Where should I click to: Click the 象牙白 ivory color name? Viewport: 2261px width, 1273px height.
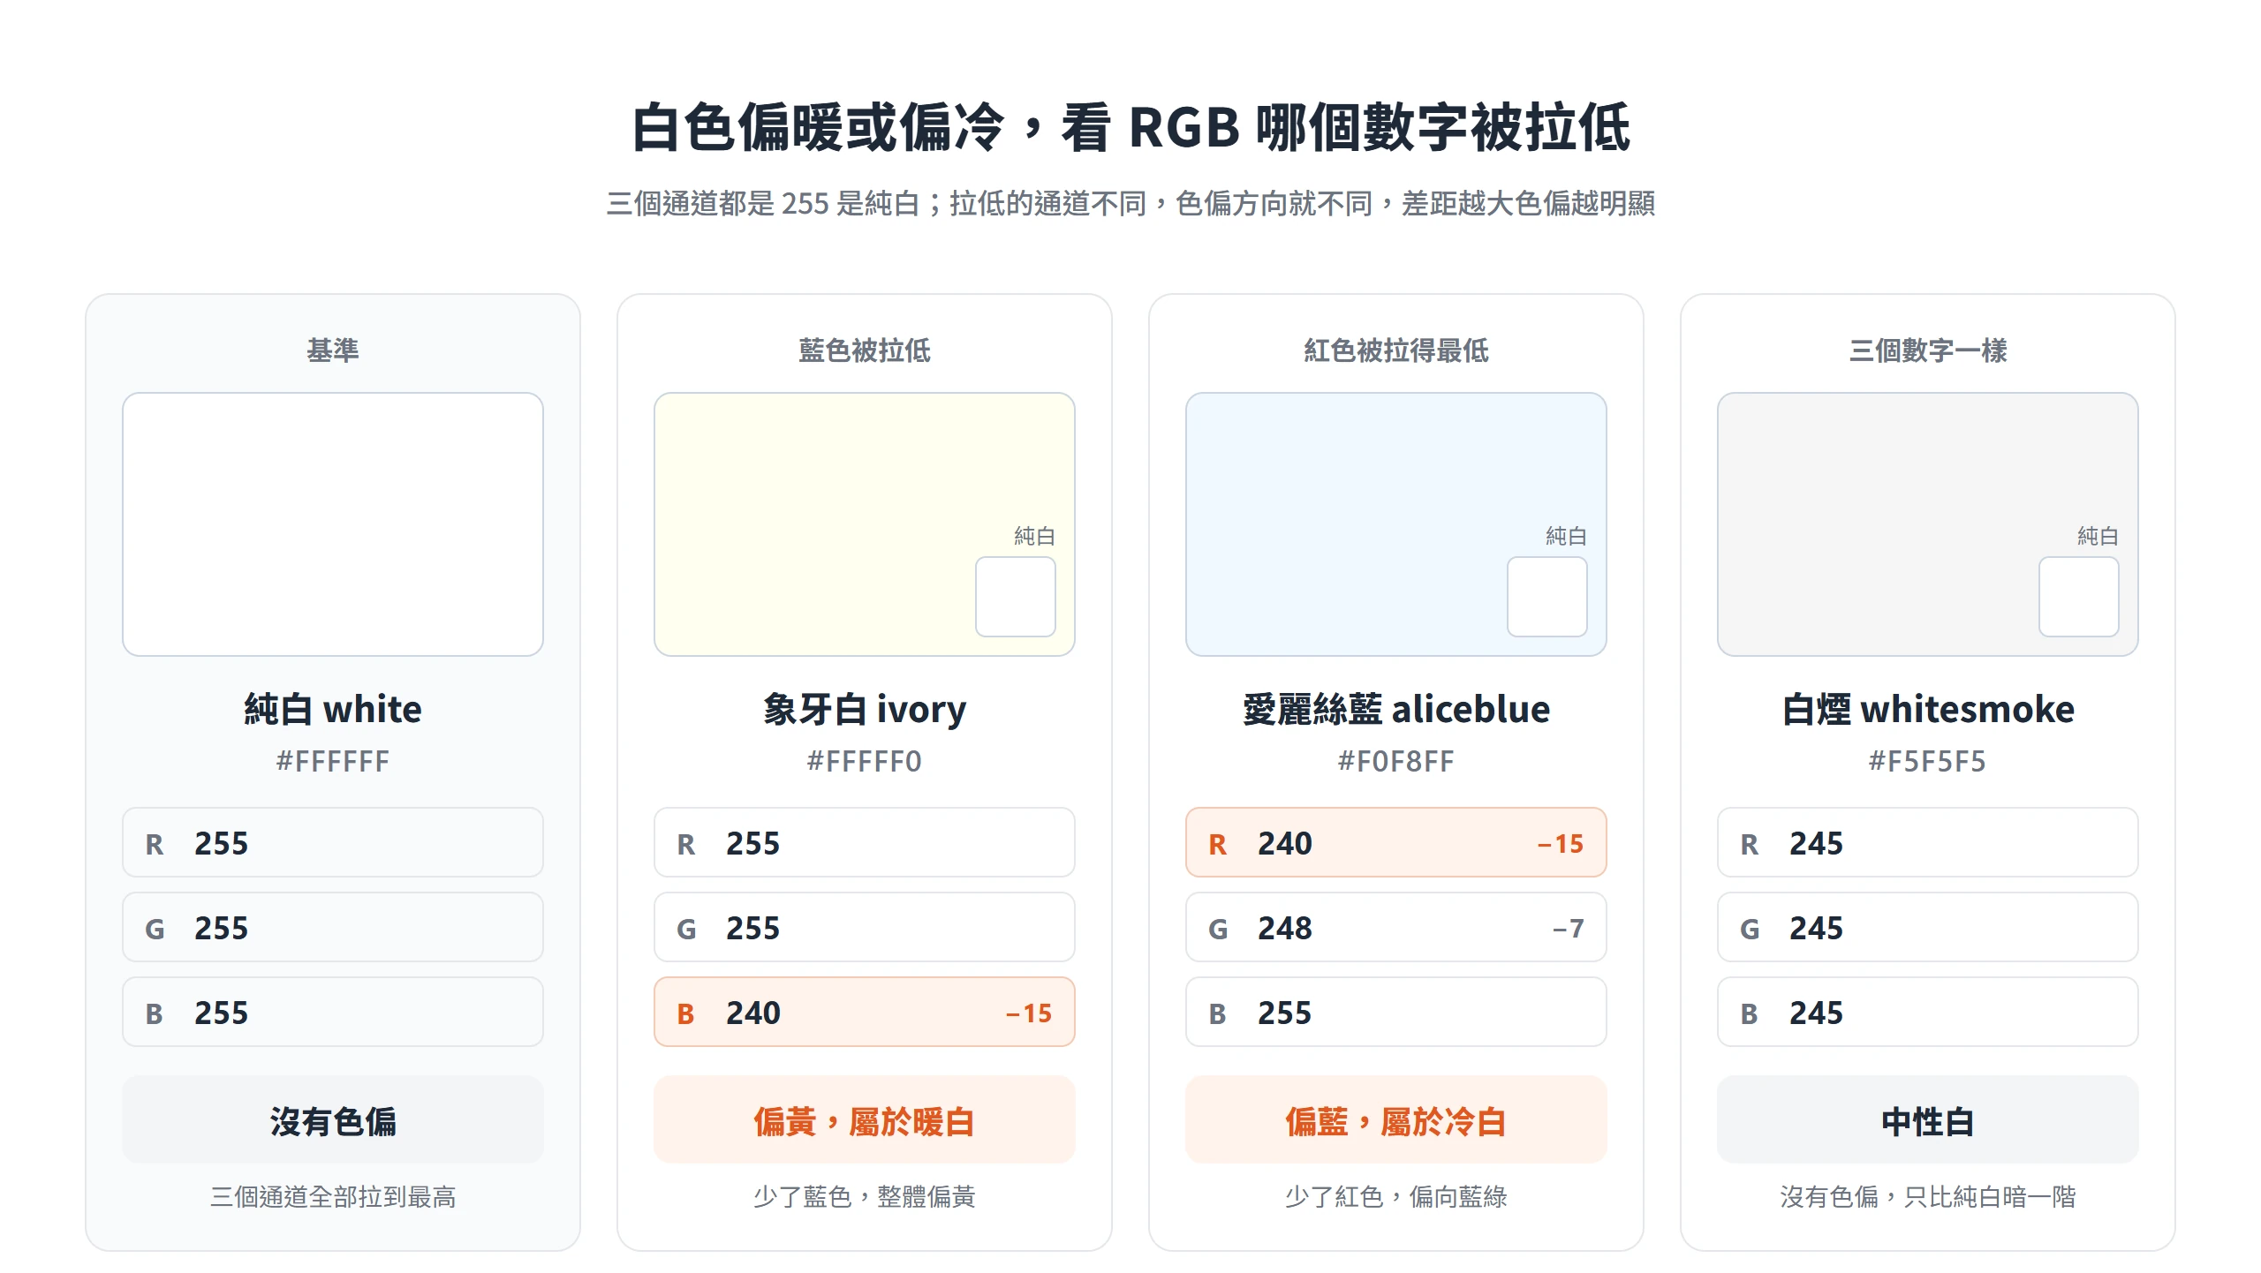coord(865,710)
